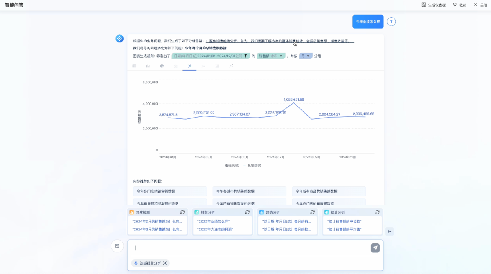Switch chart to pie chart icon

(162, 66)
